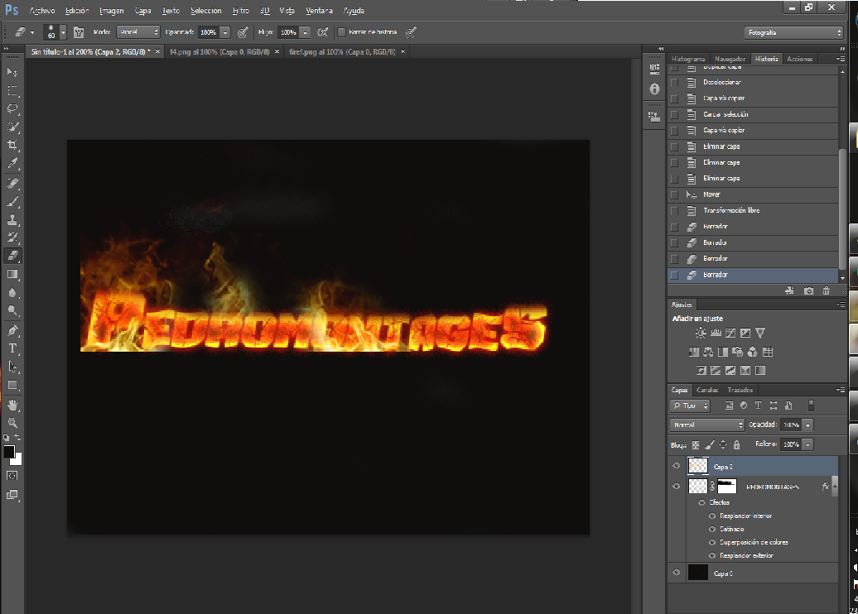The height and width of the screenshot is (614, 858).
Task: Create new snapshot with camera icon
Action: 808,291
